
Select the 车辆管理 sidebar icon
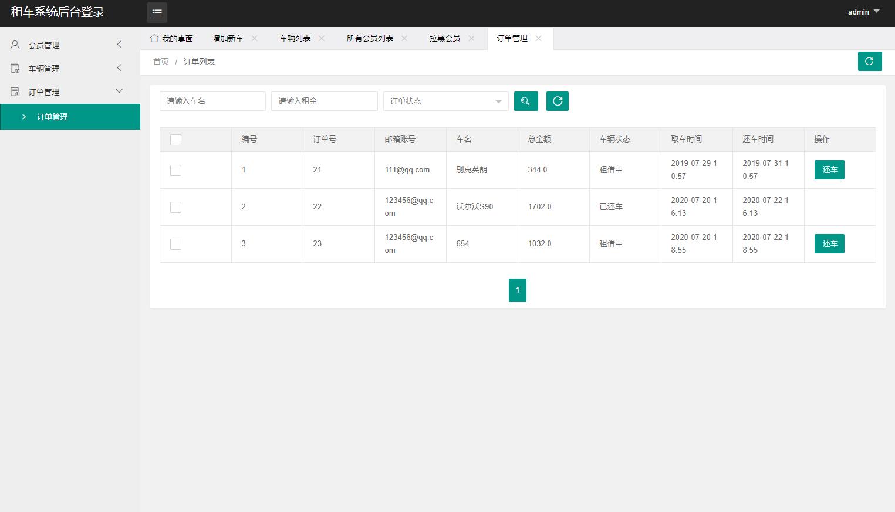[14, 68]
